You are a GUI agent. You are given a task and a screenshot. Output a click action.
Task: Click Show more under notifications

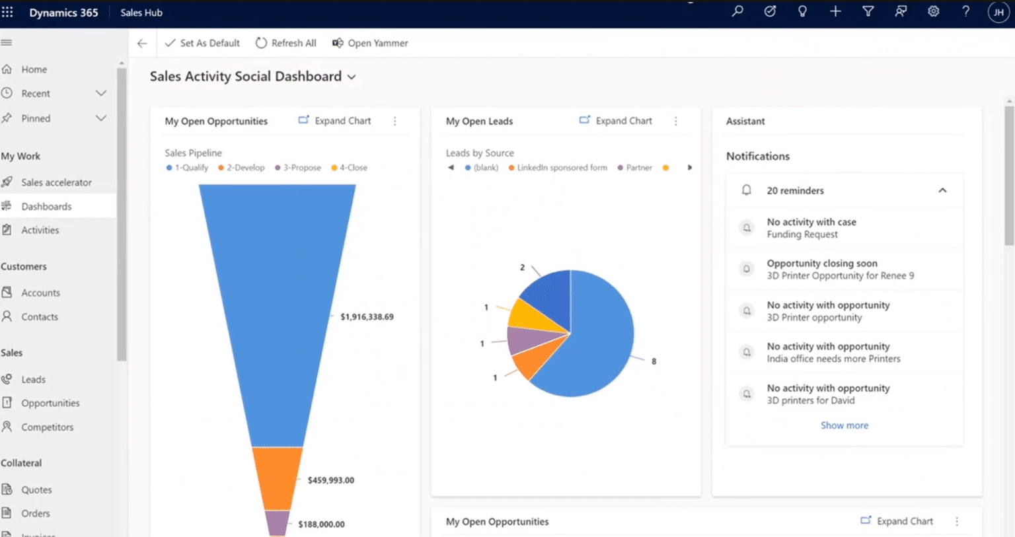pos(845,425)
